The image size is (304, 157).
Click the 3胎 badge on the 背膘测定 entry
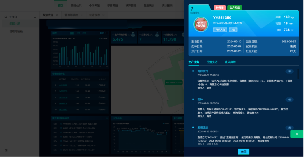(x=289, y=71)
